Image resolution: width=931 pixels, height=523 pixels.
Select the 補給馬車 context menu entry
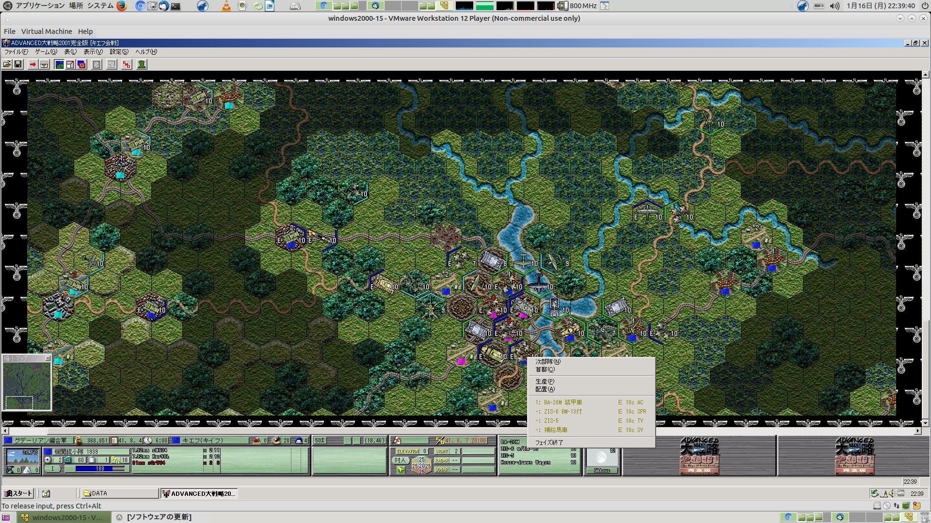[591, 430]
